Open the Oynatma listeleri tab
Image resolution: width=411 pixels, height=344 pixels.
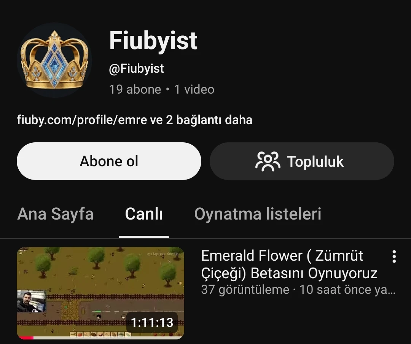point(258,214)
